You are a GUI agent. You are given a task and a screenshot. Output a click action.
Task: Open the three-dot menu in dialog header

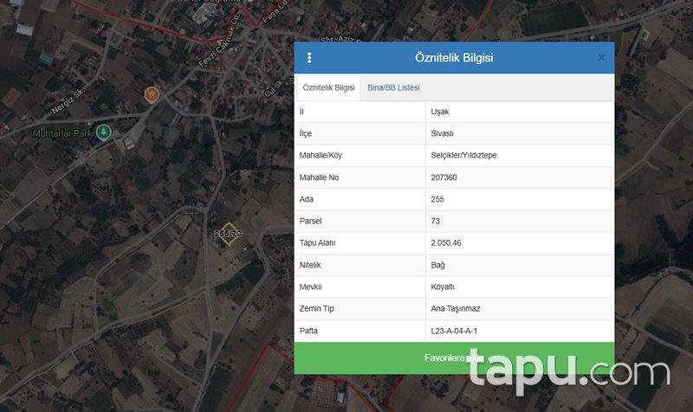(309, 58)
